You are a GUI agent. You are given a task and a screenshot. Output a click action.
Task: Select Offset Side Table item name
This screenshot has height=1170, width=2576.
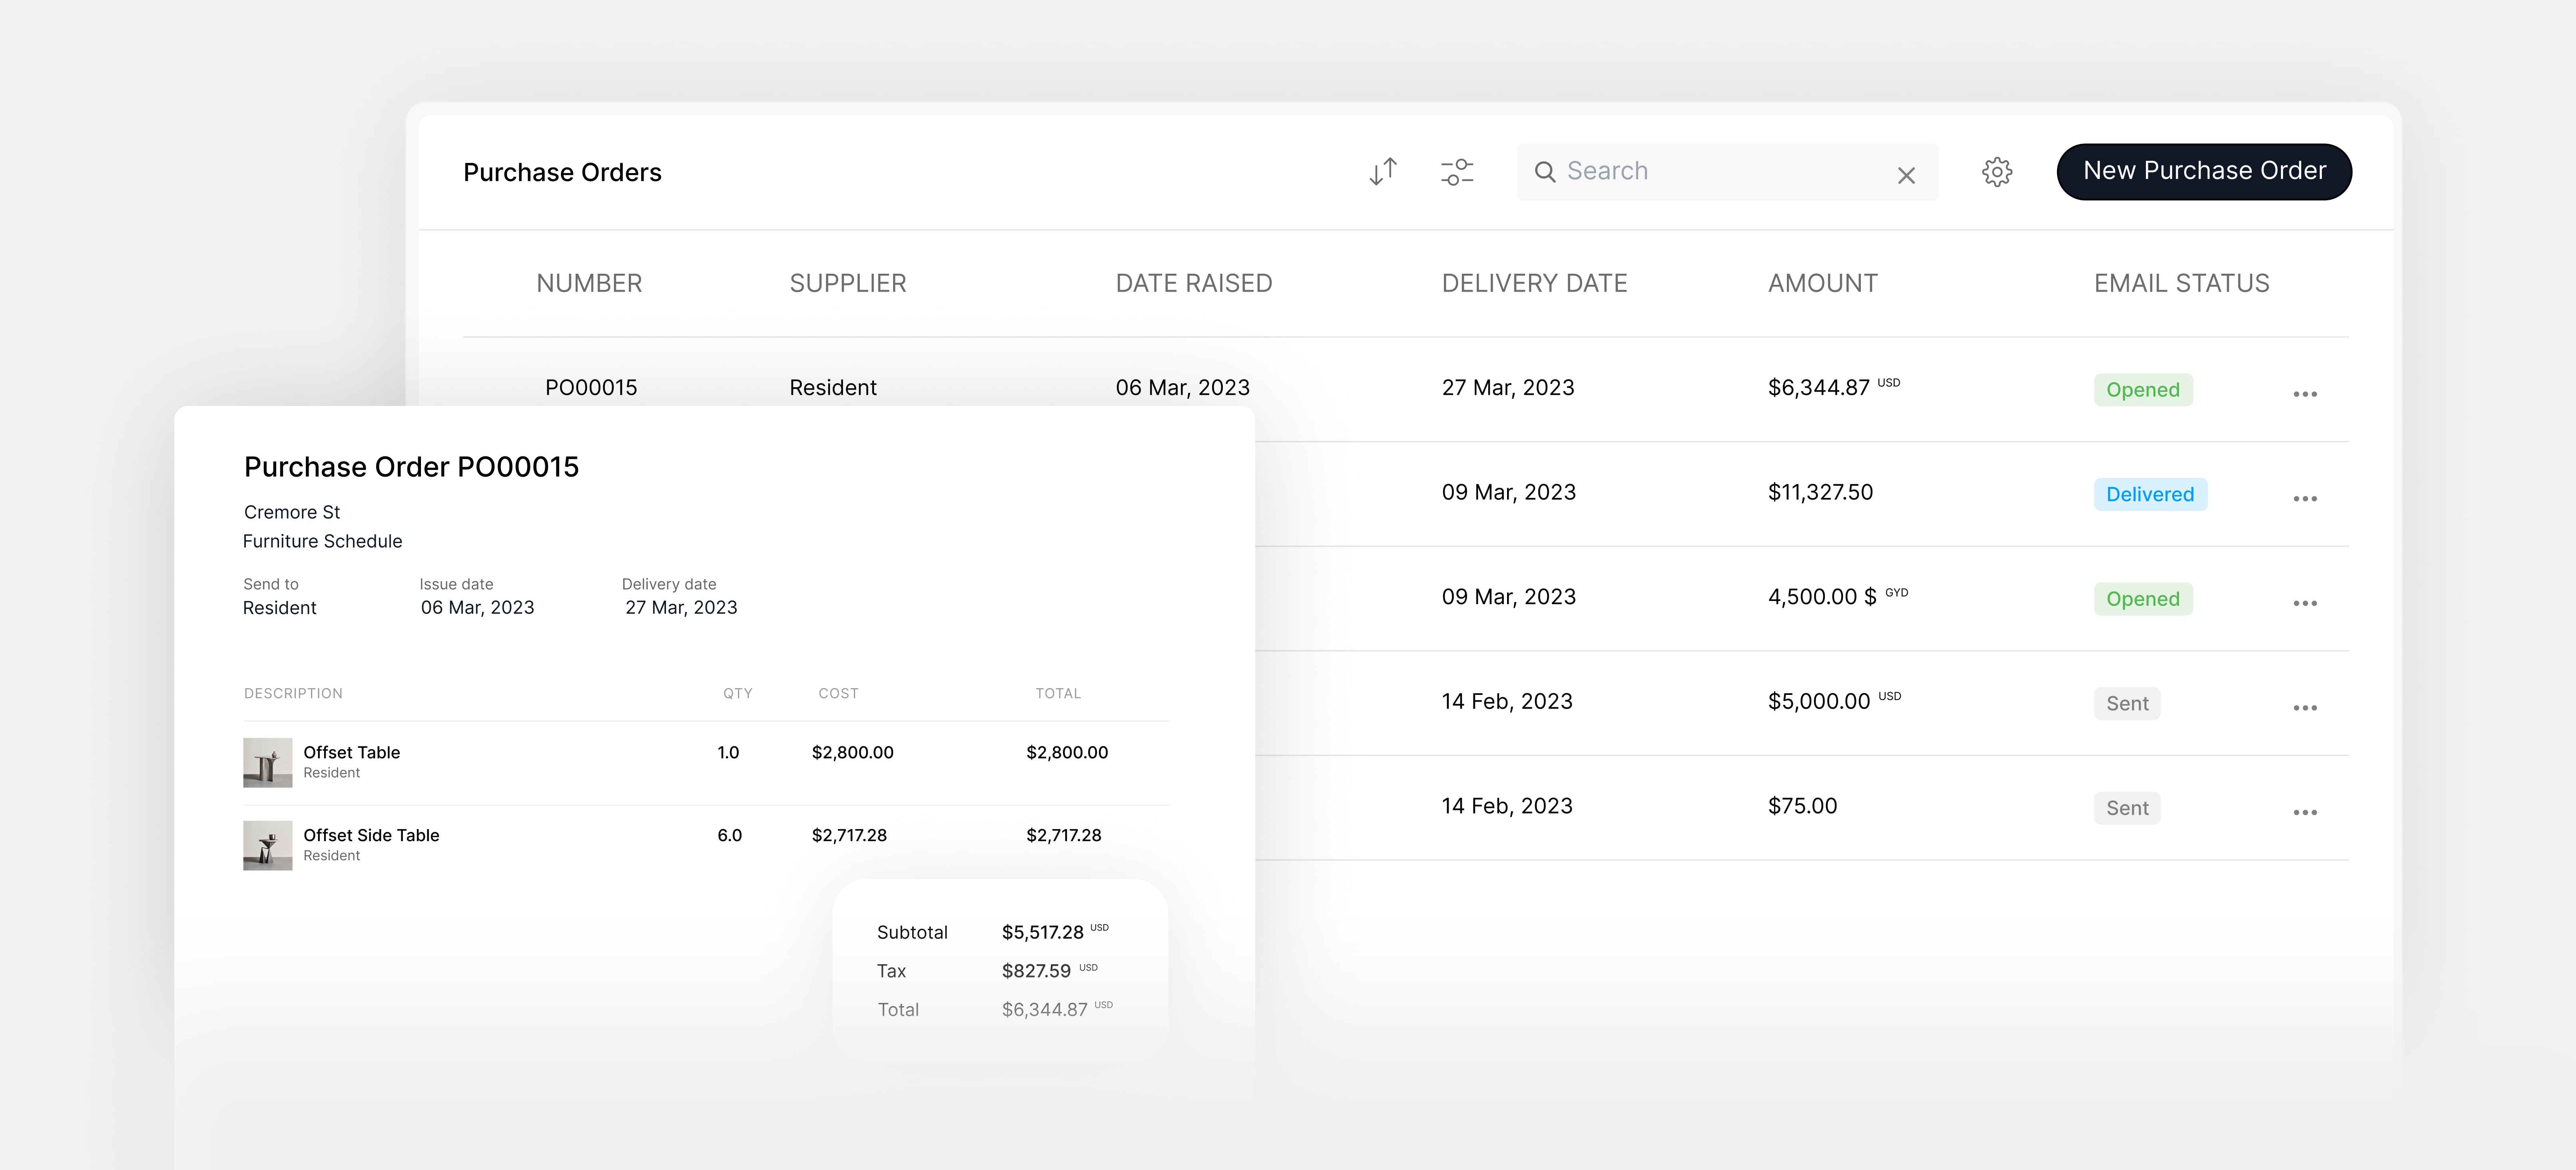[x=371, y=835]
